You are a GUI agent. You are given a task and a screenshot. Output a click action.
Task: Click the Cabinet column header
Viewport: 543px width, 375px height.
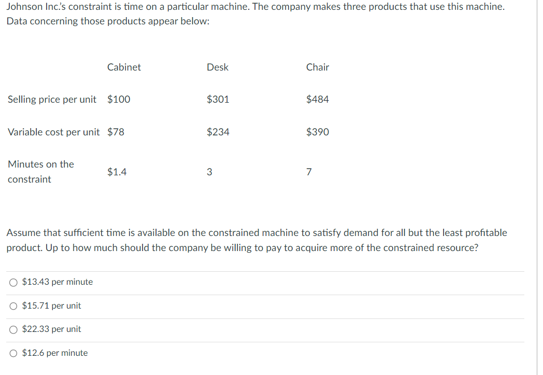coord(124,67)
